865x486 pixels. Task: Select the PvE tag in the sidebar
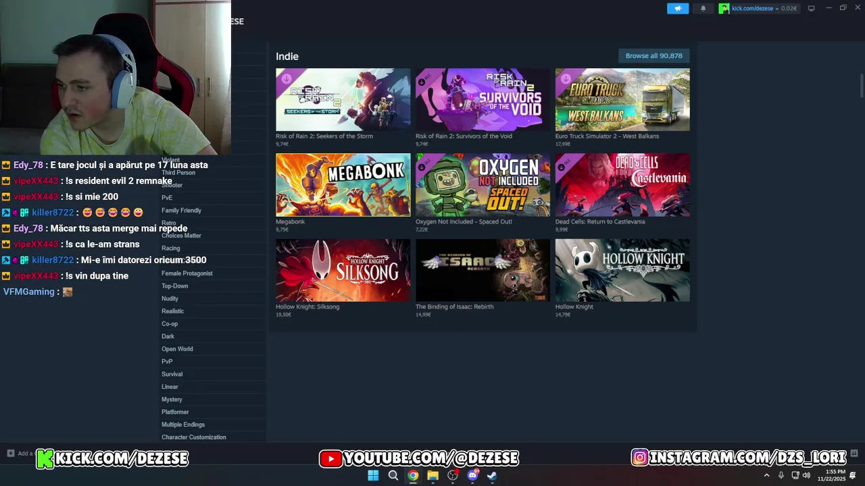167,198
